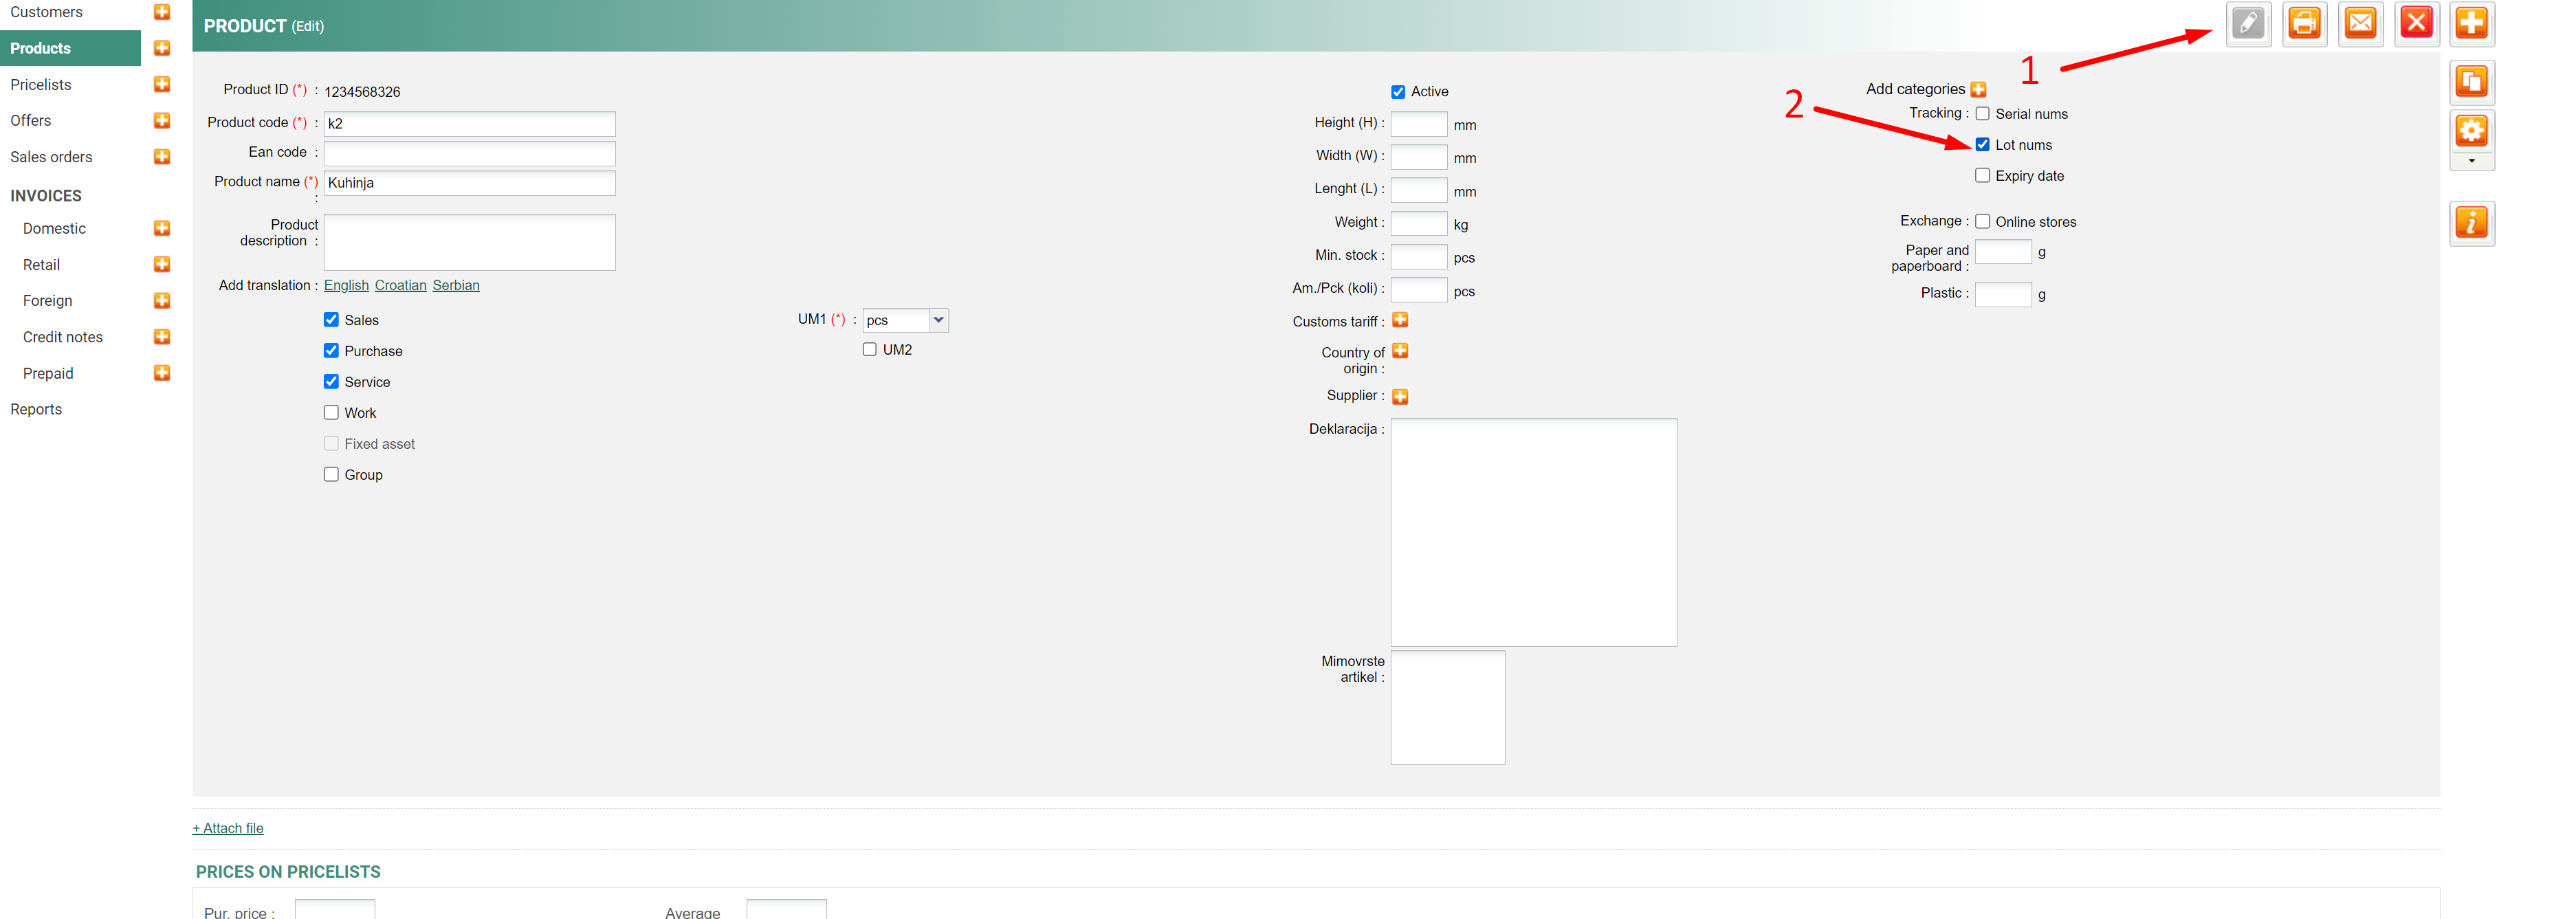Open the UM1 pcs dropdown
Viewport: 2576px width, 919px height.
pos(938,320)
